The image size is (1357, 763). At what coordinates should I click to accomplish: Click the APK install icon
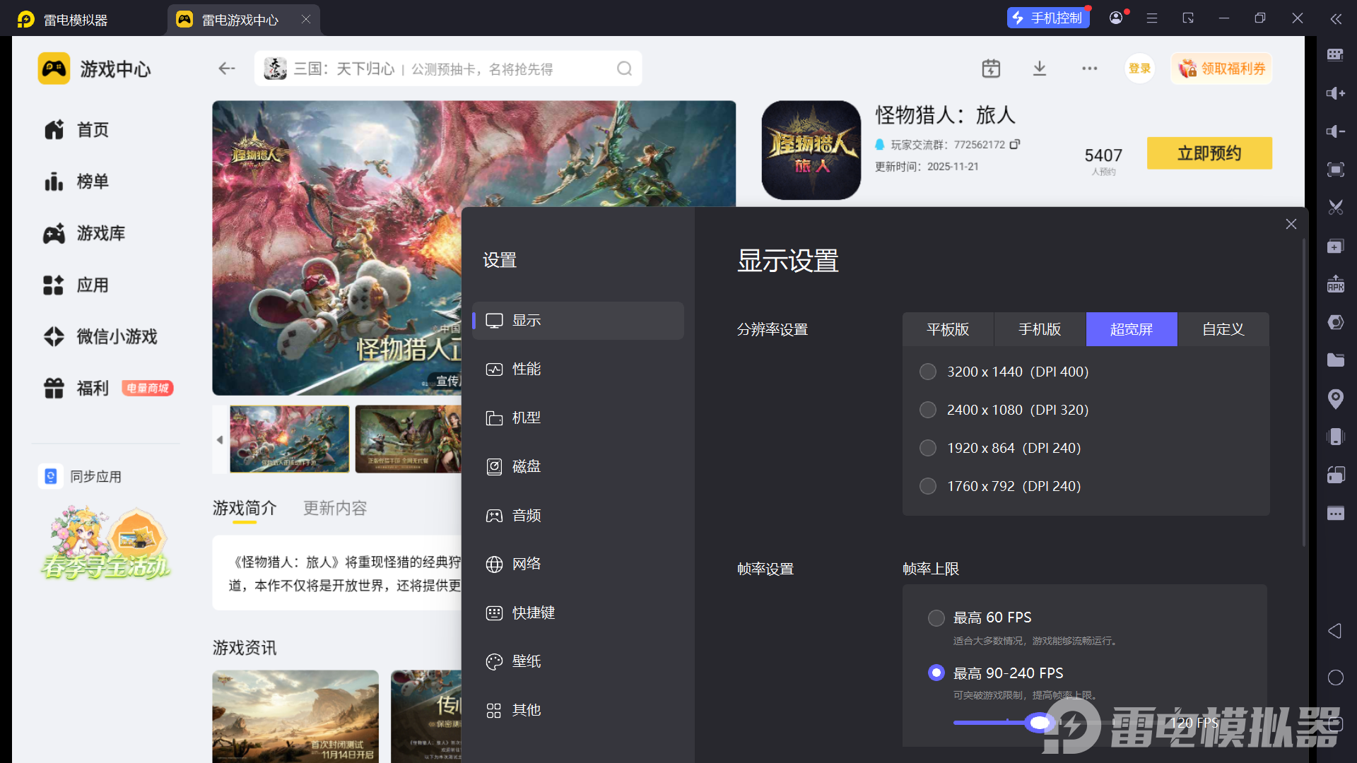1335,284
